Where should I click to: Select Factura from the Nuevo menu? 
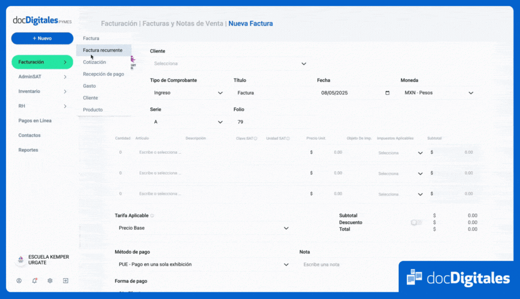104,39
